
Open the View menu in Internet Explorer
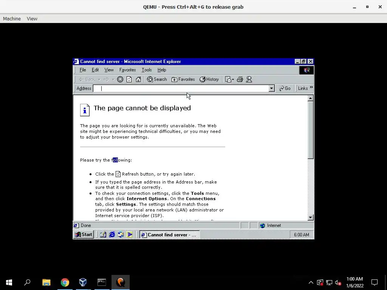pos(109,70)
